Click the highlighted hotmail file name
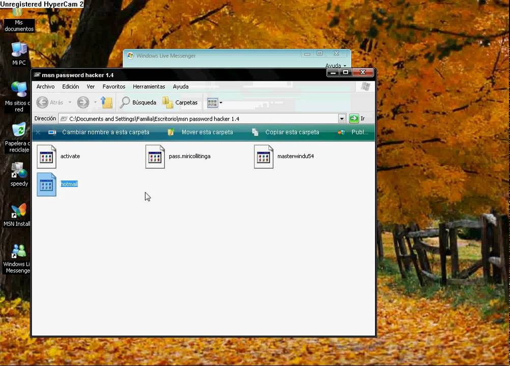Screen dimensions: 510x366 click(69, 184)
